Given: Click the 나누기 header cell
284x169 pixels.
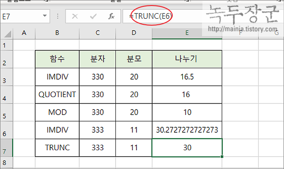Looking at the screenshot, I should click(187, 59).
